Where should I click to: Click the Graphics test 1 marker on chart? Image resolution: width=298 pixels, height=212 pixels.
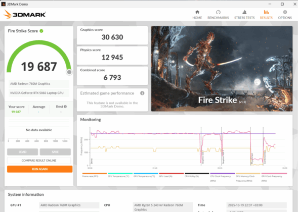pyautogui.click(x=203, y=157)
